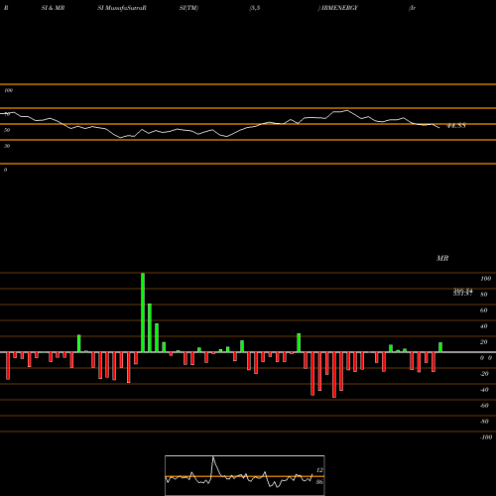The image size is (496, 496).
Task: Click the '100' label on RSI left axis
Action: 8,90
